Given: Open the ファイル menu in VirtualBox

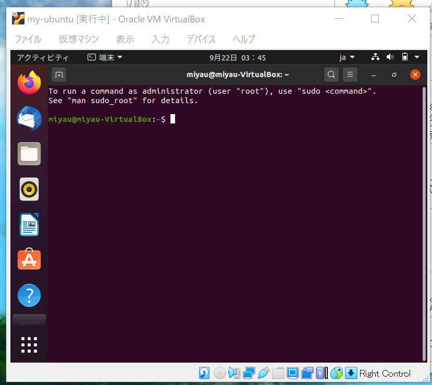Looking at the screenshot, I should pos(28,39).
